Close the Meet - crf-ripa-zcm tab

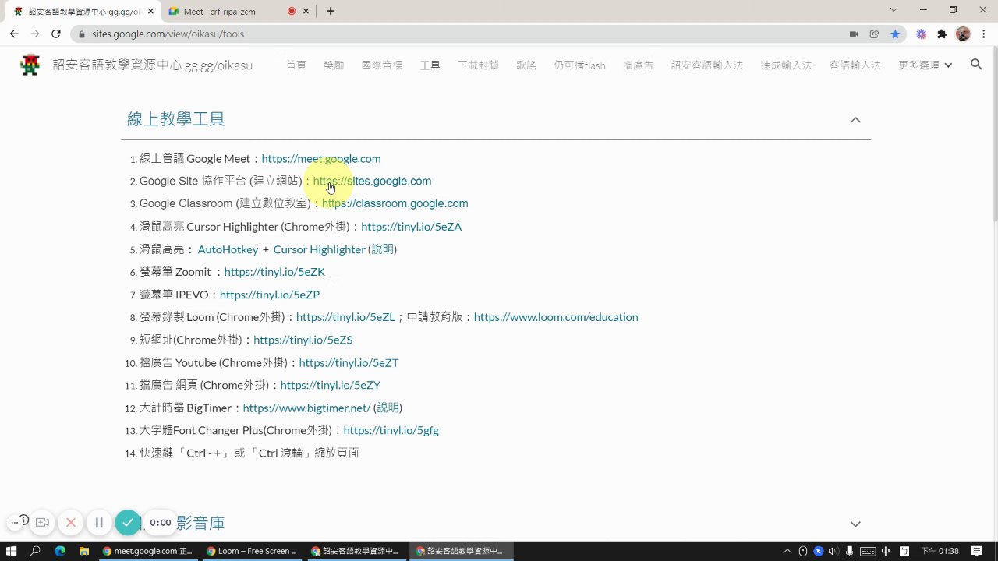point(307,11)
